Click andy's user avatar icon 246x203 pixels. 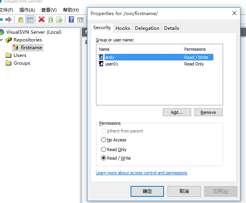click(x=101, y=57)
